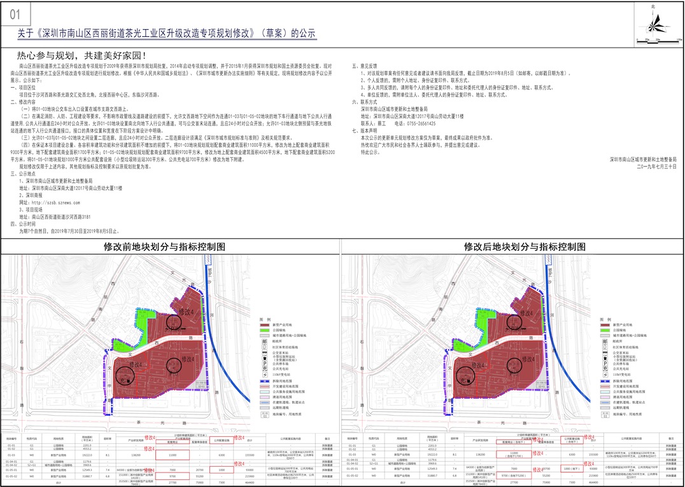Screen dimensions: 685x487
Task: Click the section heading '二、修改内容'
Action: tap(23, 101)
